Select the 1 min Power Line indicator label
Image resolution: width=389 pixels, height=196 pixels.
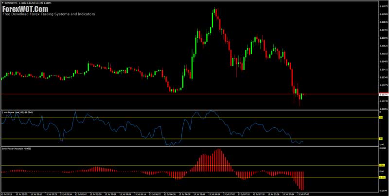(x=18, y=112)
